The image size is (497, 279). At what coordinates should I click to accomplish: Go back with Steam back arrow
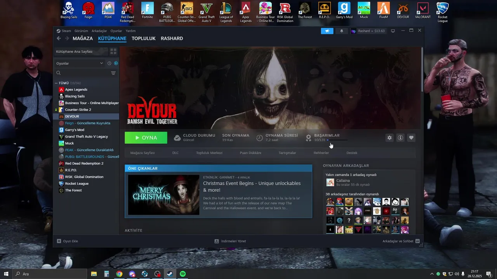pyautogui.click(x=59, y=38)
